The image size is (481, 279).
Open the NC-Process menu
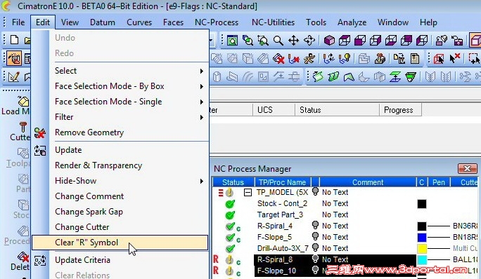click(217, 22)
